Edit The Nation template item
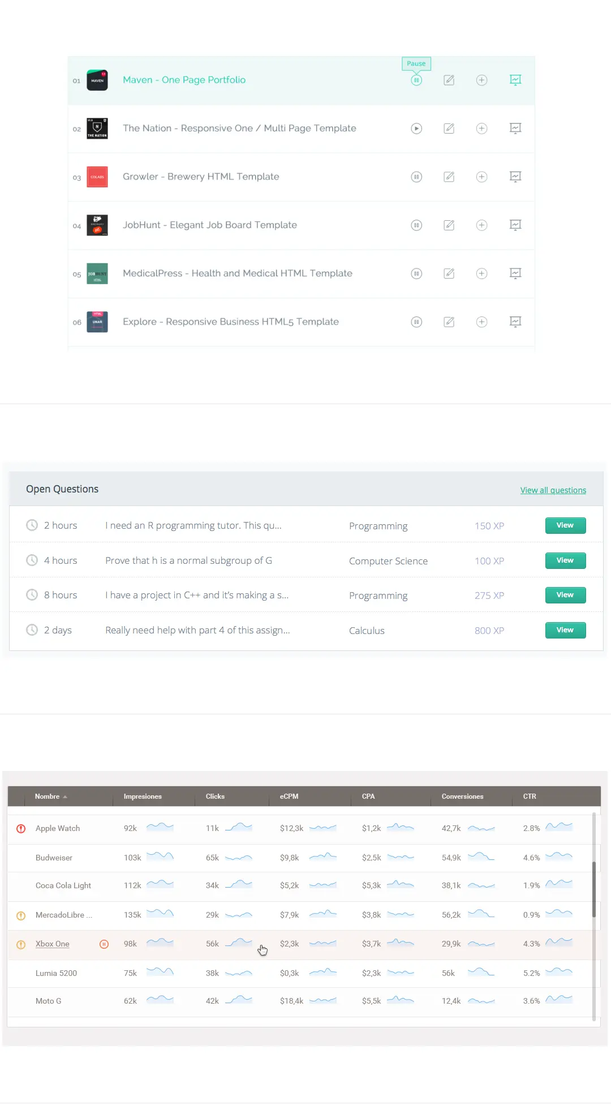The width and height of the screenshot is (611, 1105). coord(449,129)
